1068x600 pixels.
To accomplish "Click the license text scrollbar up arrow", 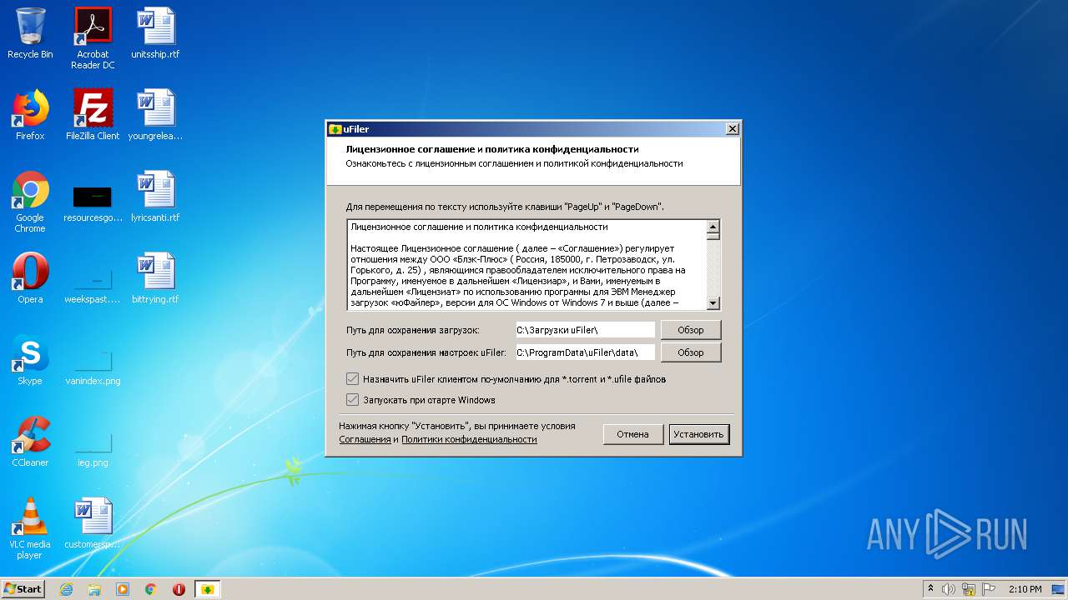I will pos(713,227).
